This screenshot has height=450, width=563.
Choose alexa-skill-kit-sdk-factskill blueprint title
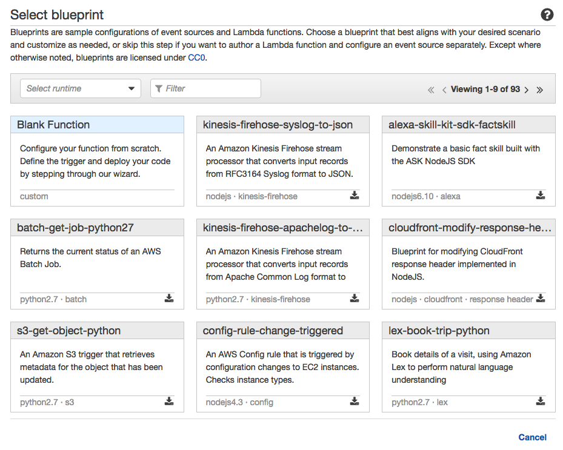[451, 125]
